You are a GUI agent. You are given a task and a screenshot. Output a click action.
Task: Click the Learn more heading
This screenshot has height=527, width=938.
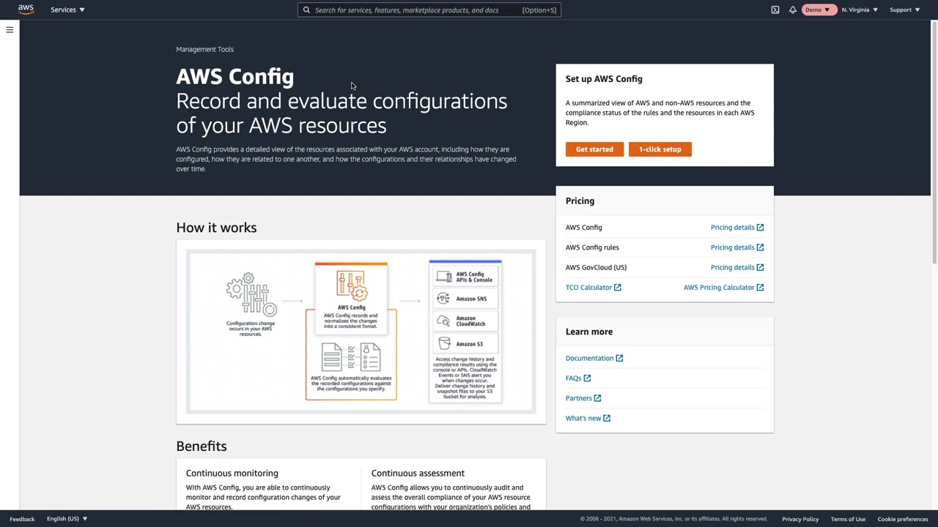(x=589, y=332)
